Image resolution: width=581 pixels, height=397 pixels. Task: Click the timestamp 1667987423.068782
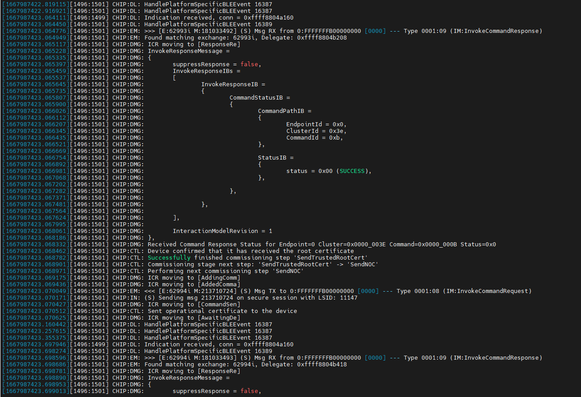[36, 257]
